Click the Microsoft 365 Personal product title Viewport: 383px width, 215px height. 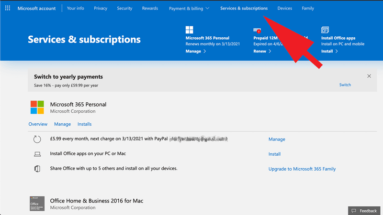point(78,104)
